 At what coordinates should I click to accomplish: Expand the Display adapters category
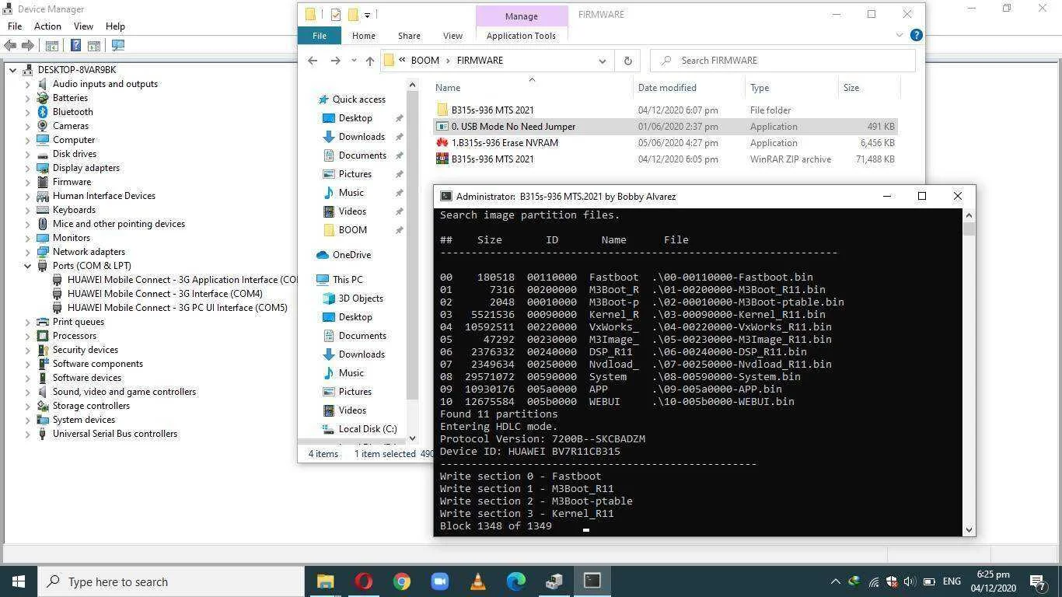(x=27, y=168)
